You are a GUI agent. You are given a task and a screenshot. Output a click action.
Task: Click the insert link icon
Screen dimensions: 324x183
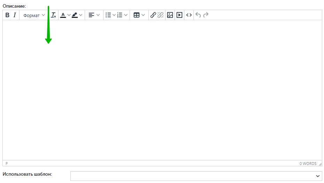pyautogui.click(x=153, y=15)
